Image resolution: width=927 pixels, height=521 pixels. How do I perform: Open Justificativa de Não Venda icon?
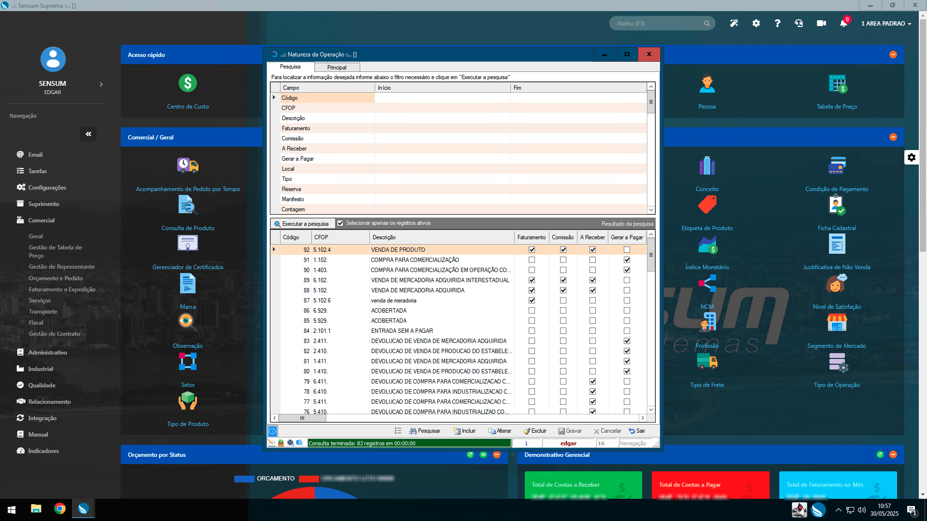coord(837,244)
